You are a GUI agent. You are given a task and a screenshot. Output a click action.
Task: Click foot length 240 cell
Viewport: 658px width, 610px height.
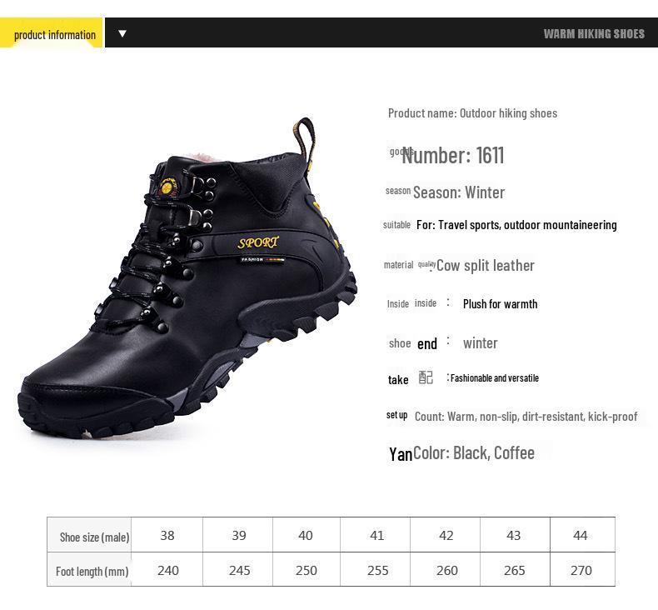[x=167, y=570]
